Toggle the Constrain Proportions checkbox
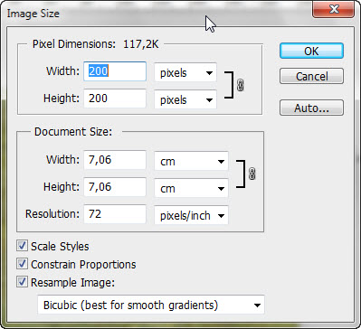The width and height of the screenshot is (361, 329). (22, 264)
